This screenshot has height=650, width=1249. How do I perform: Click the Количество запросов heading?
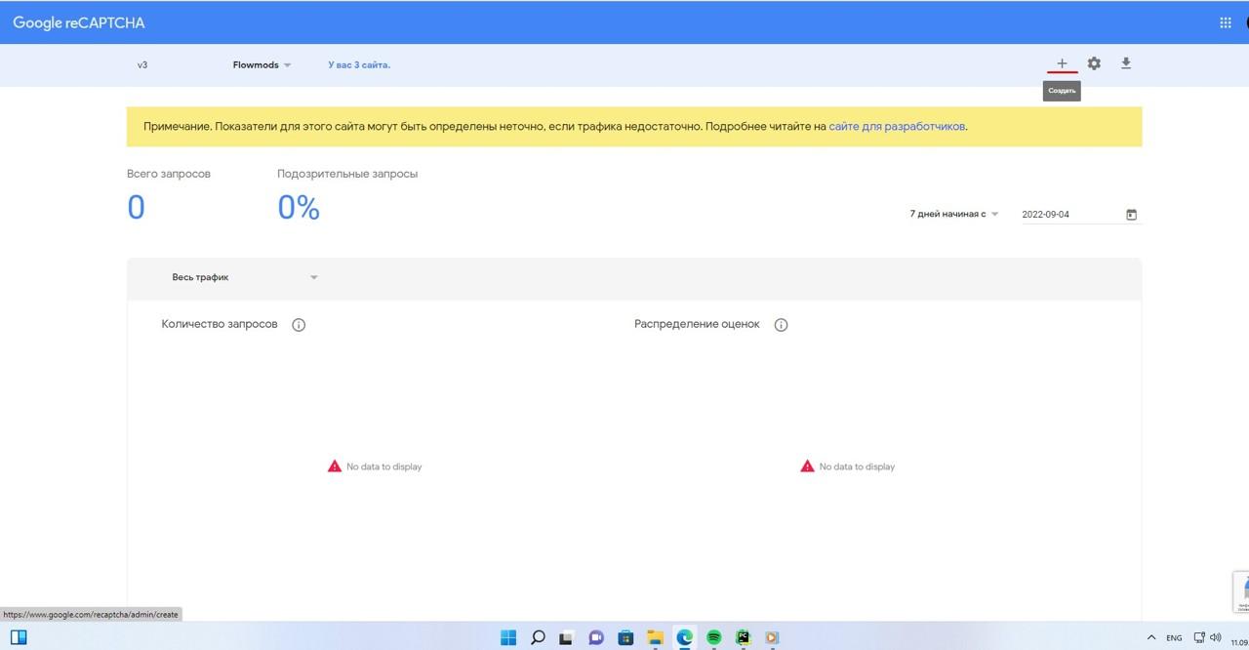pos(220,324)
